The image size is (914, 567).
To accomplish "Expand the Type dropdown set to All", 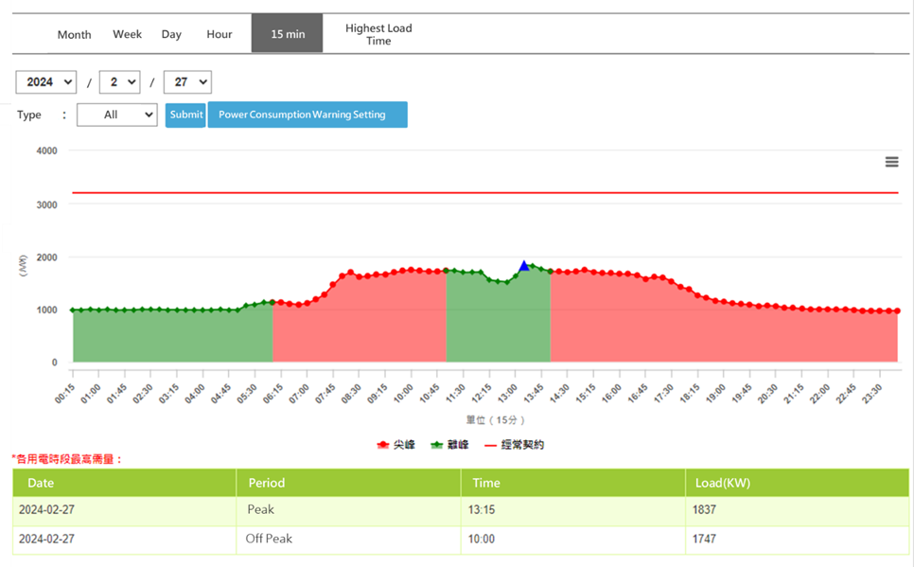I will pos(117,115).
